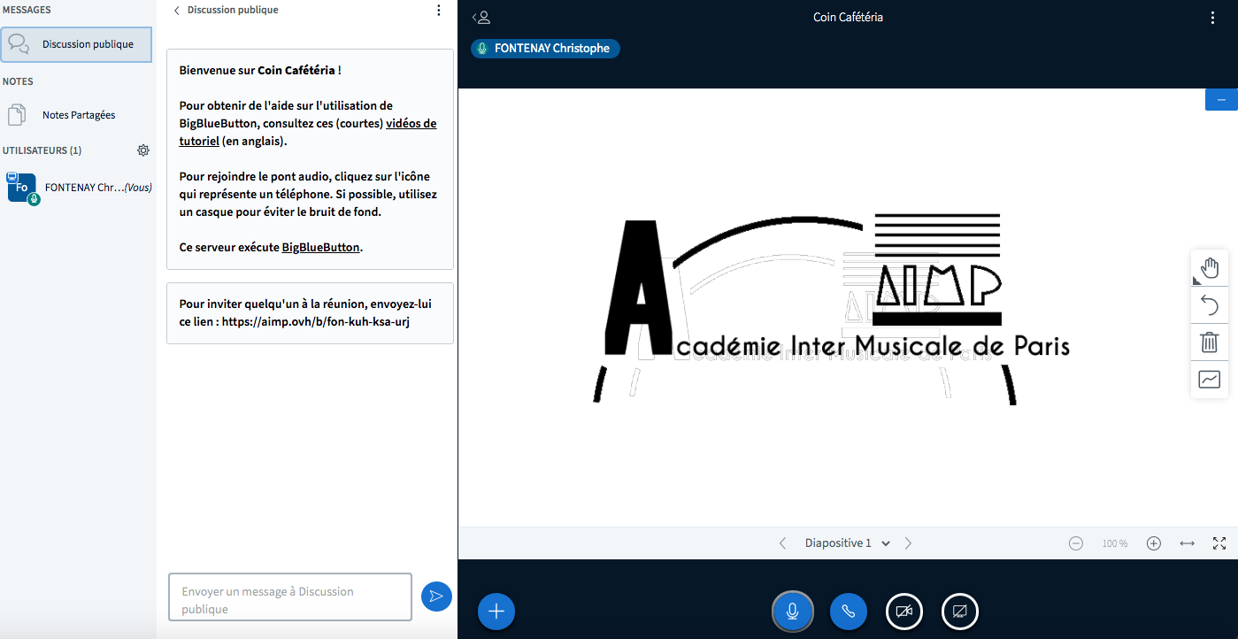Share your webcam
This screenshot has height=639, width=1238.
904,612
